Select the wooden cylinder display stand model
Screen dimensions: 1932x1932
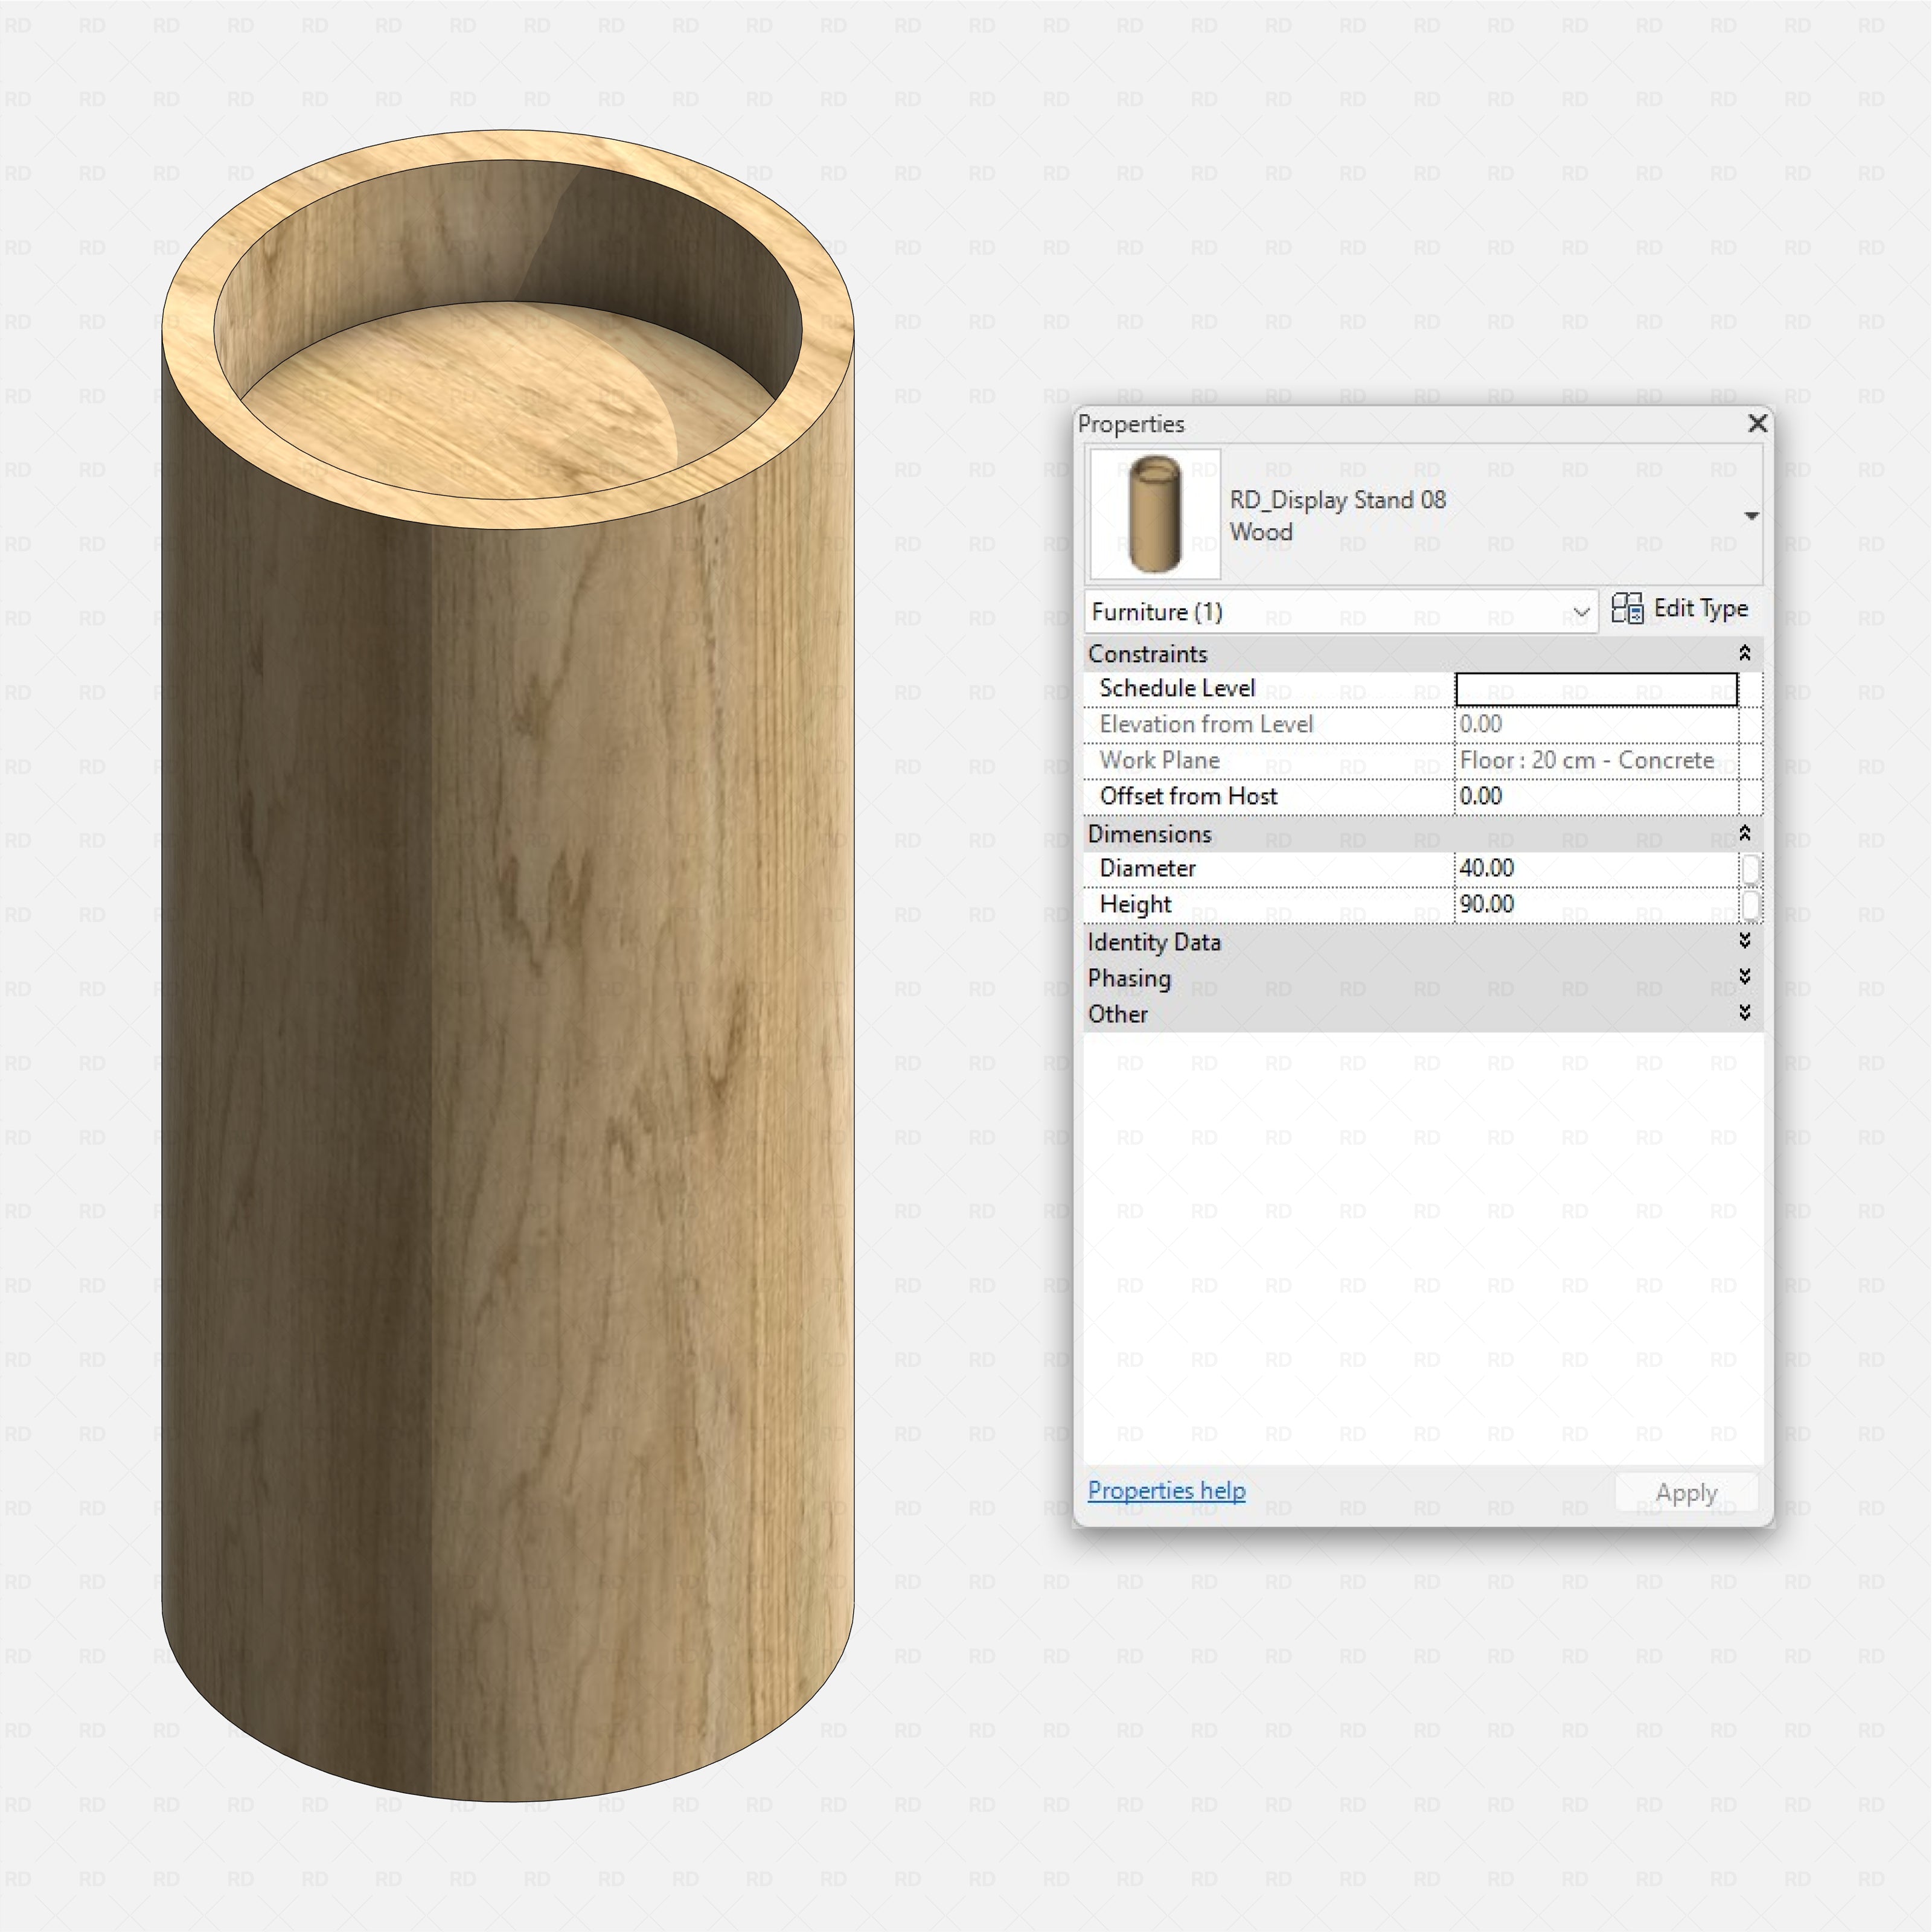508,966
